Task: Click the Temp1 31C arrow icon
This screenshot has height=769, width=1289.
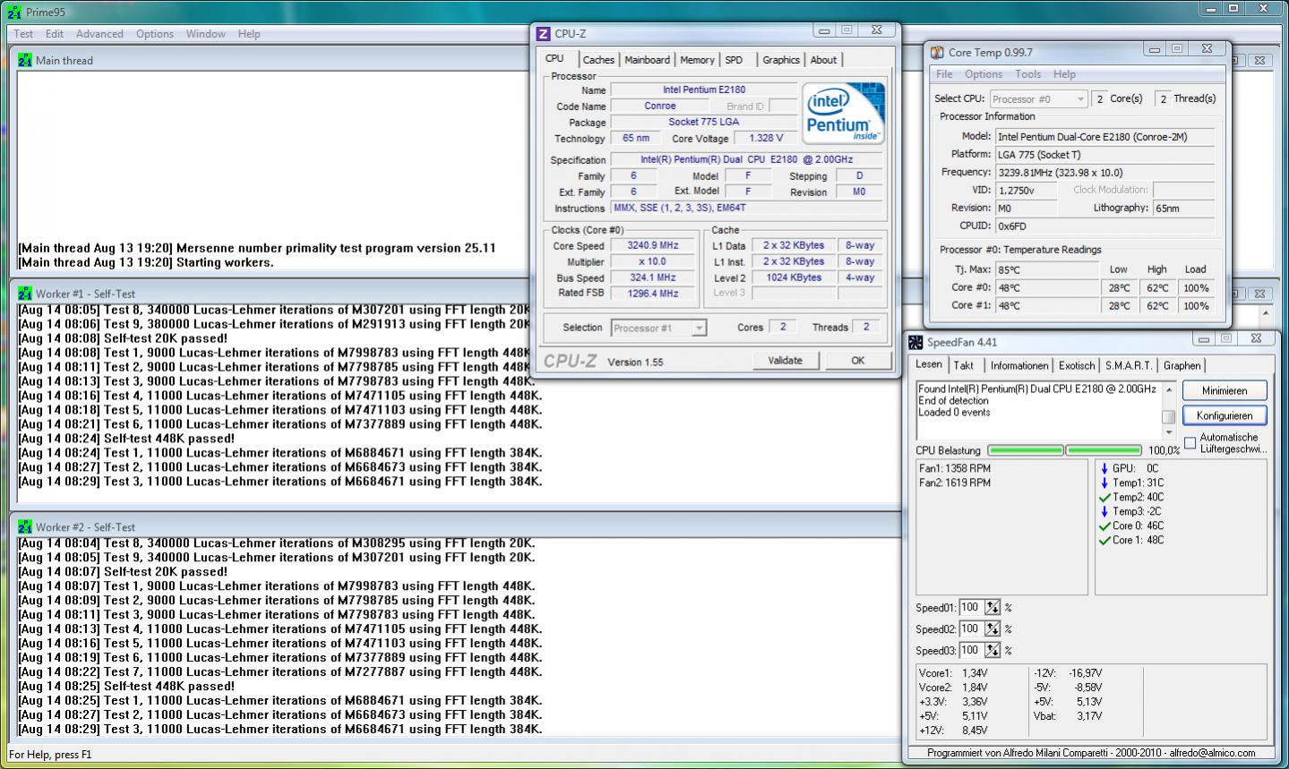Action: click(x=1104, y=483)
